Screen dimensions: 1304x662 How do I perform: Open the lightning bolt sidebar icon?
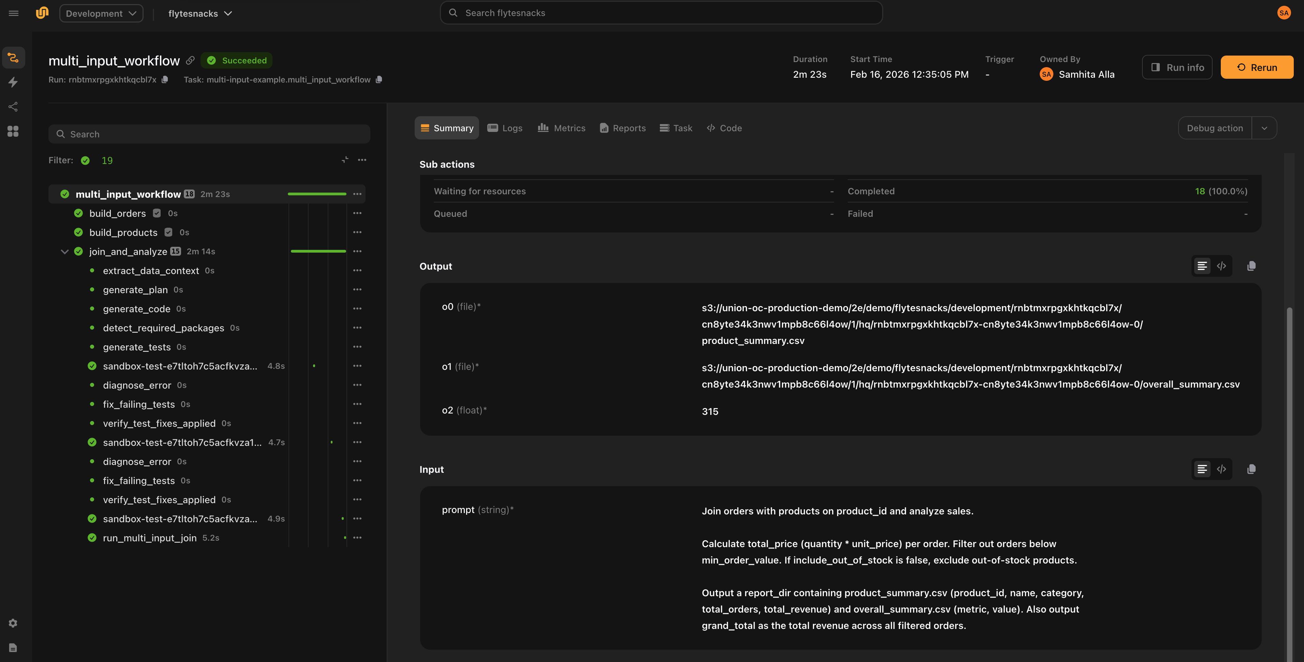pos(13,82)
